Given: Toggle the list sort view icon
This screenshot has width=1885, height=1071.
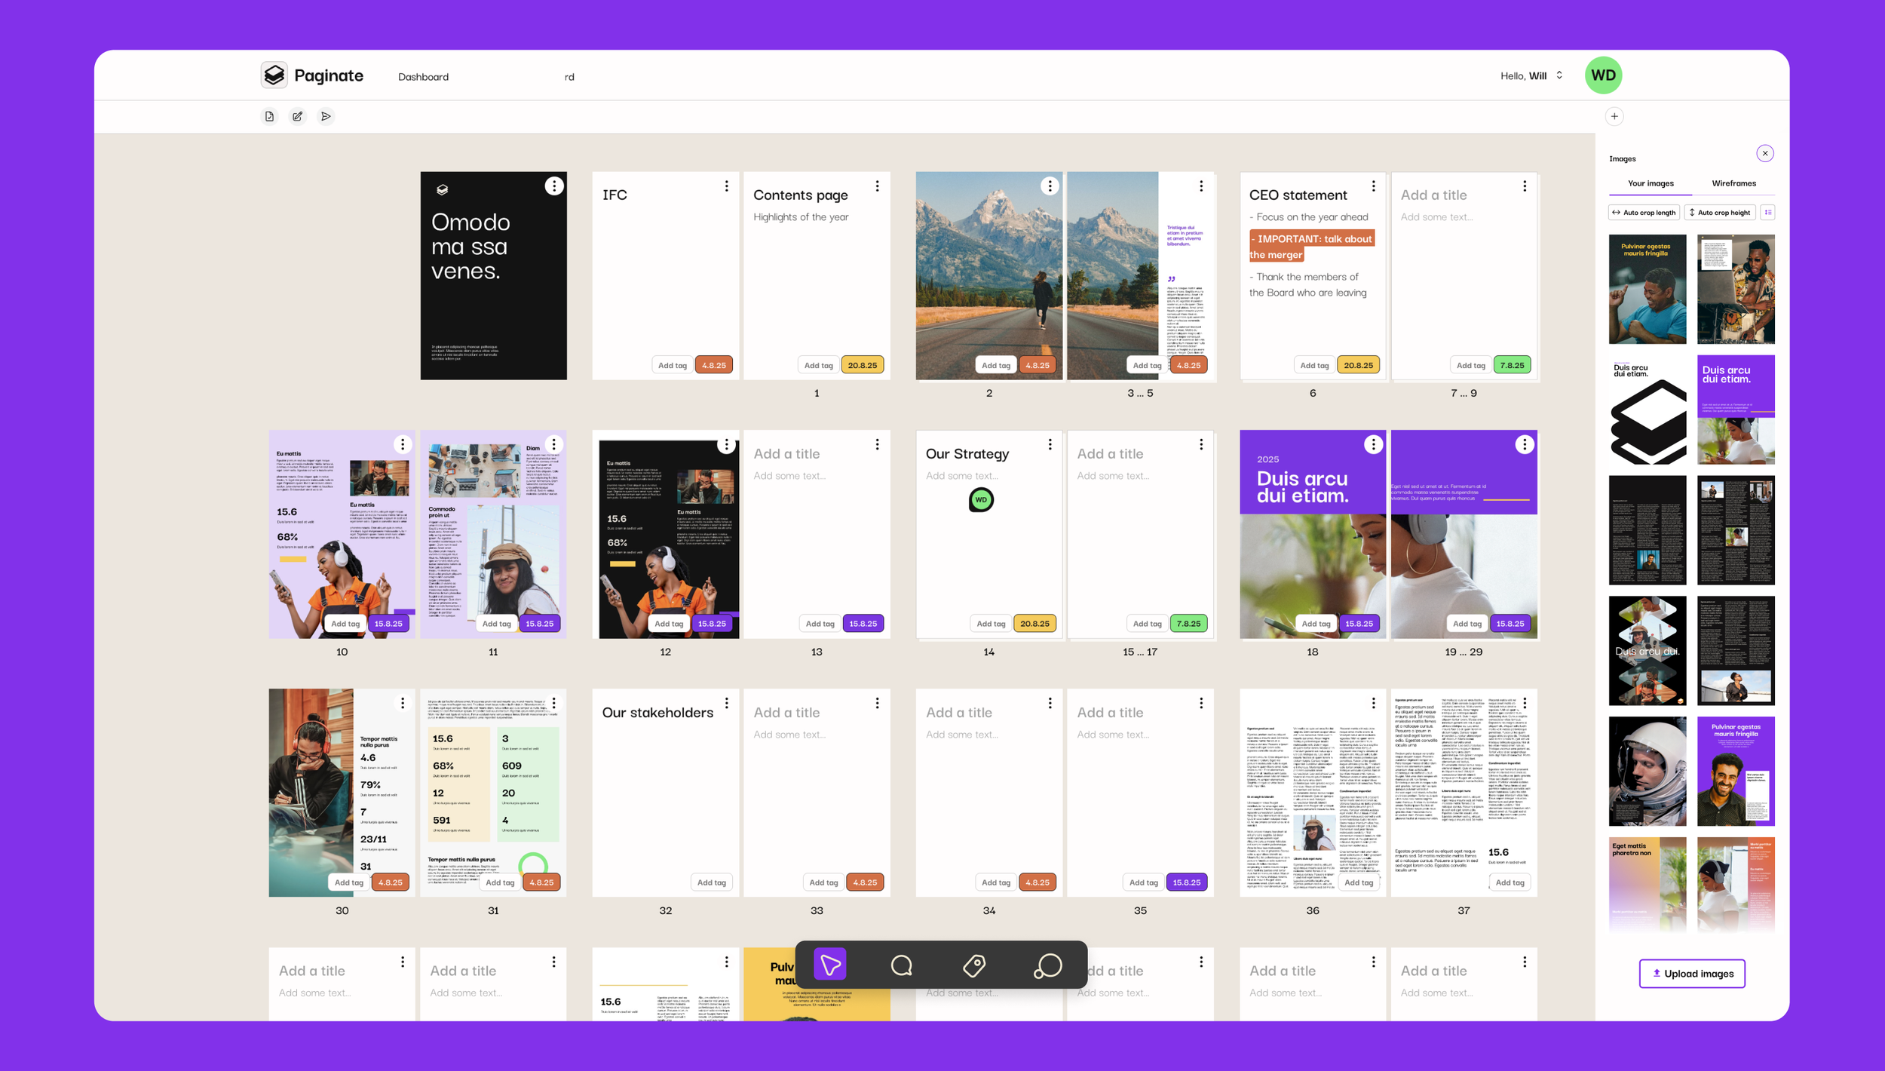Looking at the screenshot, I should pyautogui.click(x=1768, y=213).
